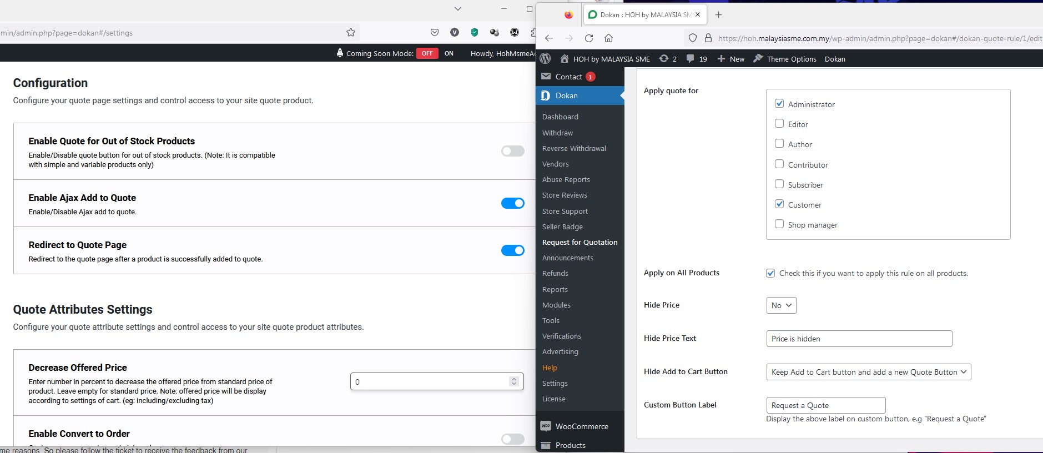The image size is (1043, 453).
Task: Open Vendors in Dokan submenu
Action: (556, 164)
